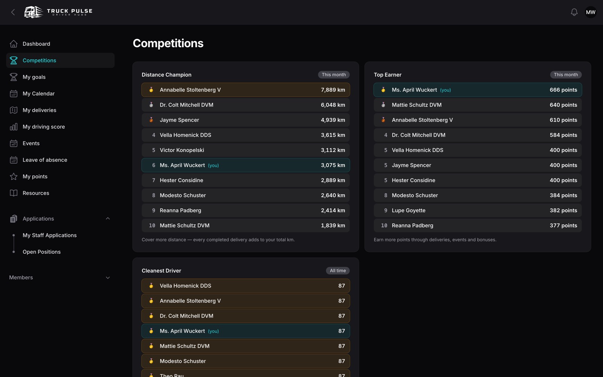
Task: Select Modesto Schuster 384 points row
Action: (478, 195)
